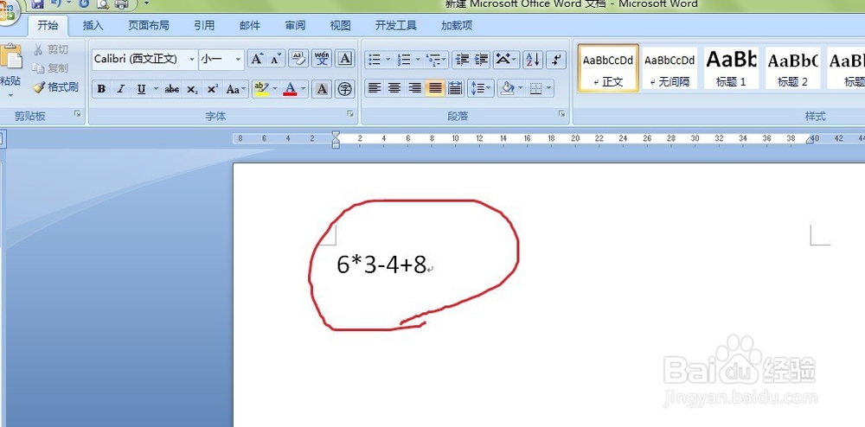
Task: Open the multilevel list menu
Action: pos(436,59)
